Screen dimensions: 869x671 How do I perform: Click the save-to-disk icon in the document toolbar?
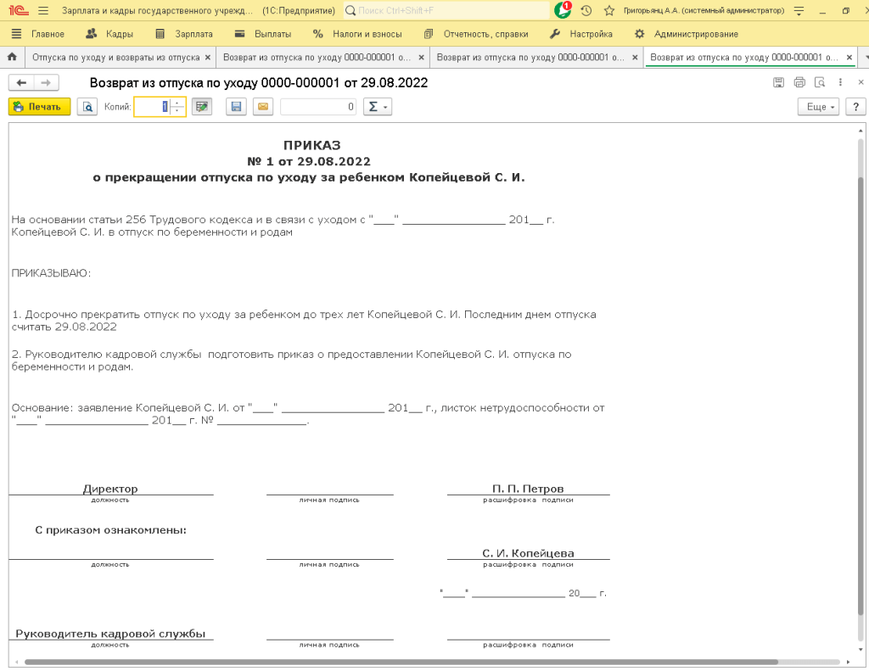[x=237, y=107]
